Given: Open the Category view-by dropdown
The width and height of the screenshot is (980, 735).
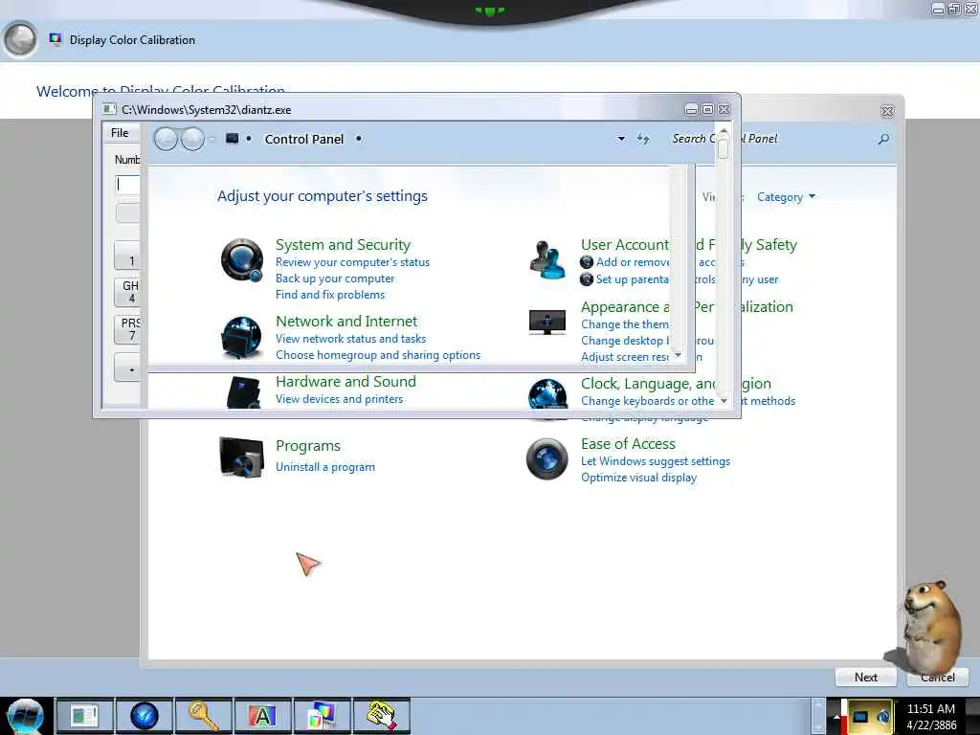Looking at the screenshot, I should (x=786, y=197).
